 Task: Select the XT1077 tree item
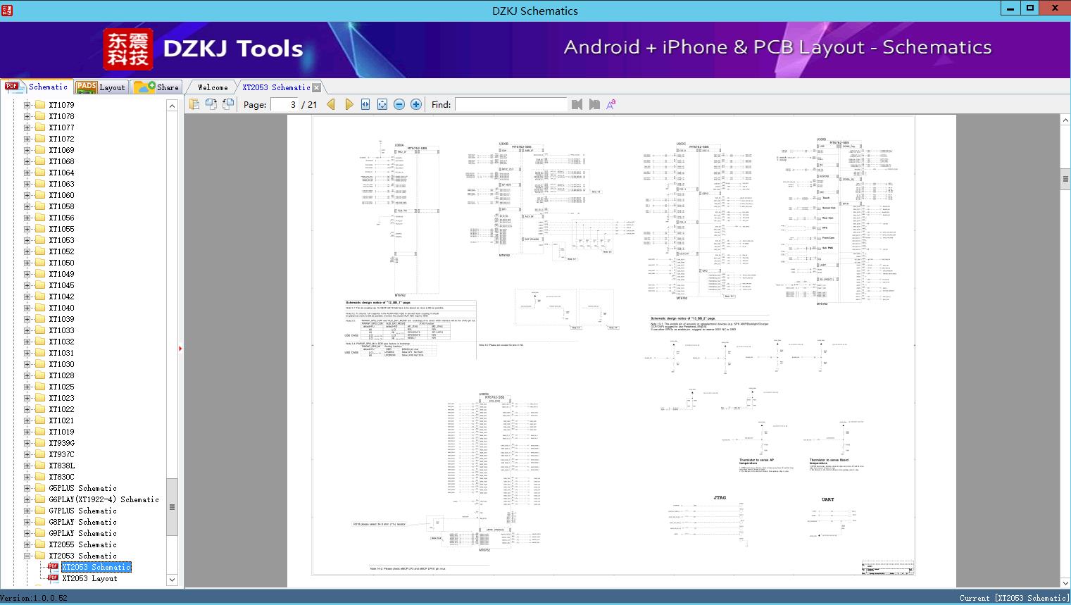pos(61,127)
